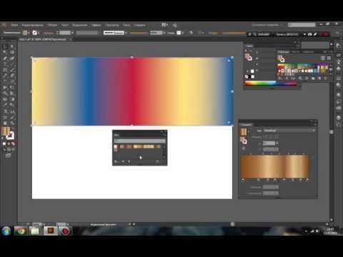Click Reverse Gradient icon in Gradient panel
The height and width of the screenshot is (257, 343).
point(244,148)
